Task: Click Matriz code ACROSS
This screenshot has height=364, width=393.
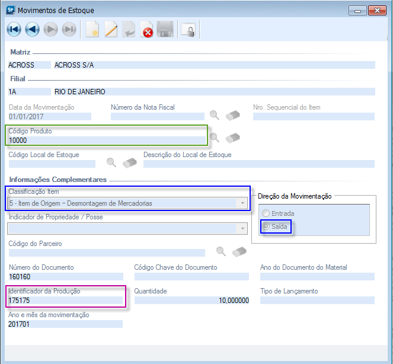Action: coord(29,65)
